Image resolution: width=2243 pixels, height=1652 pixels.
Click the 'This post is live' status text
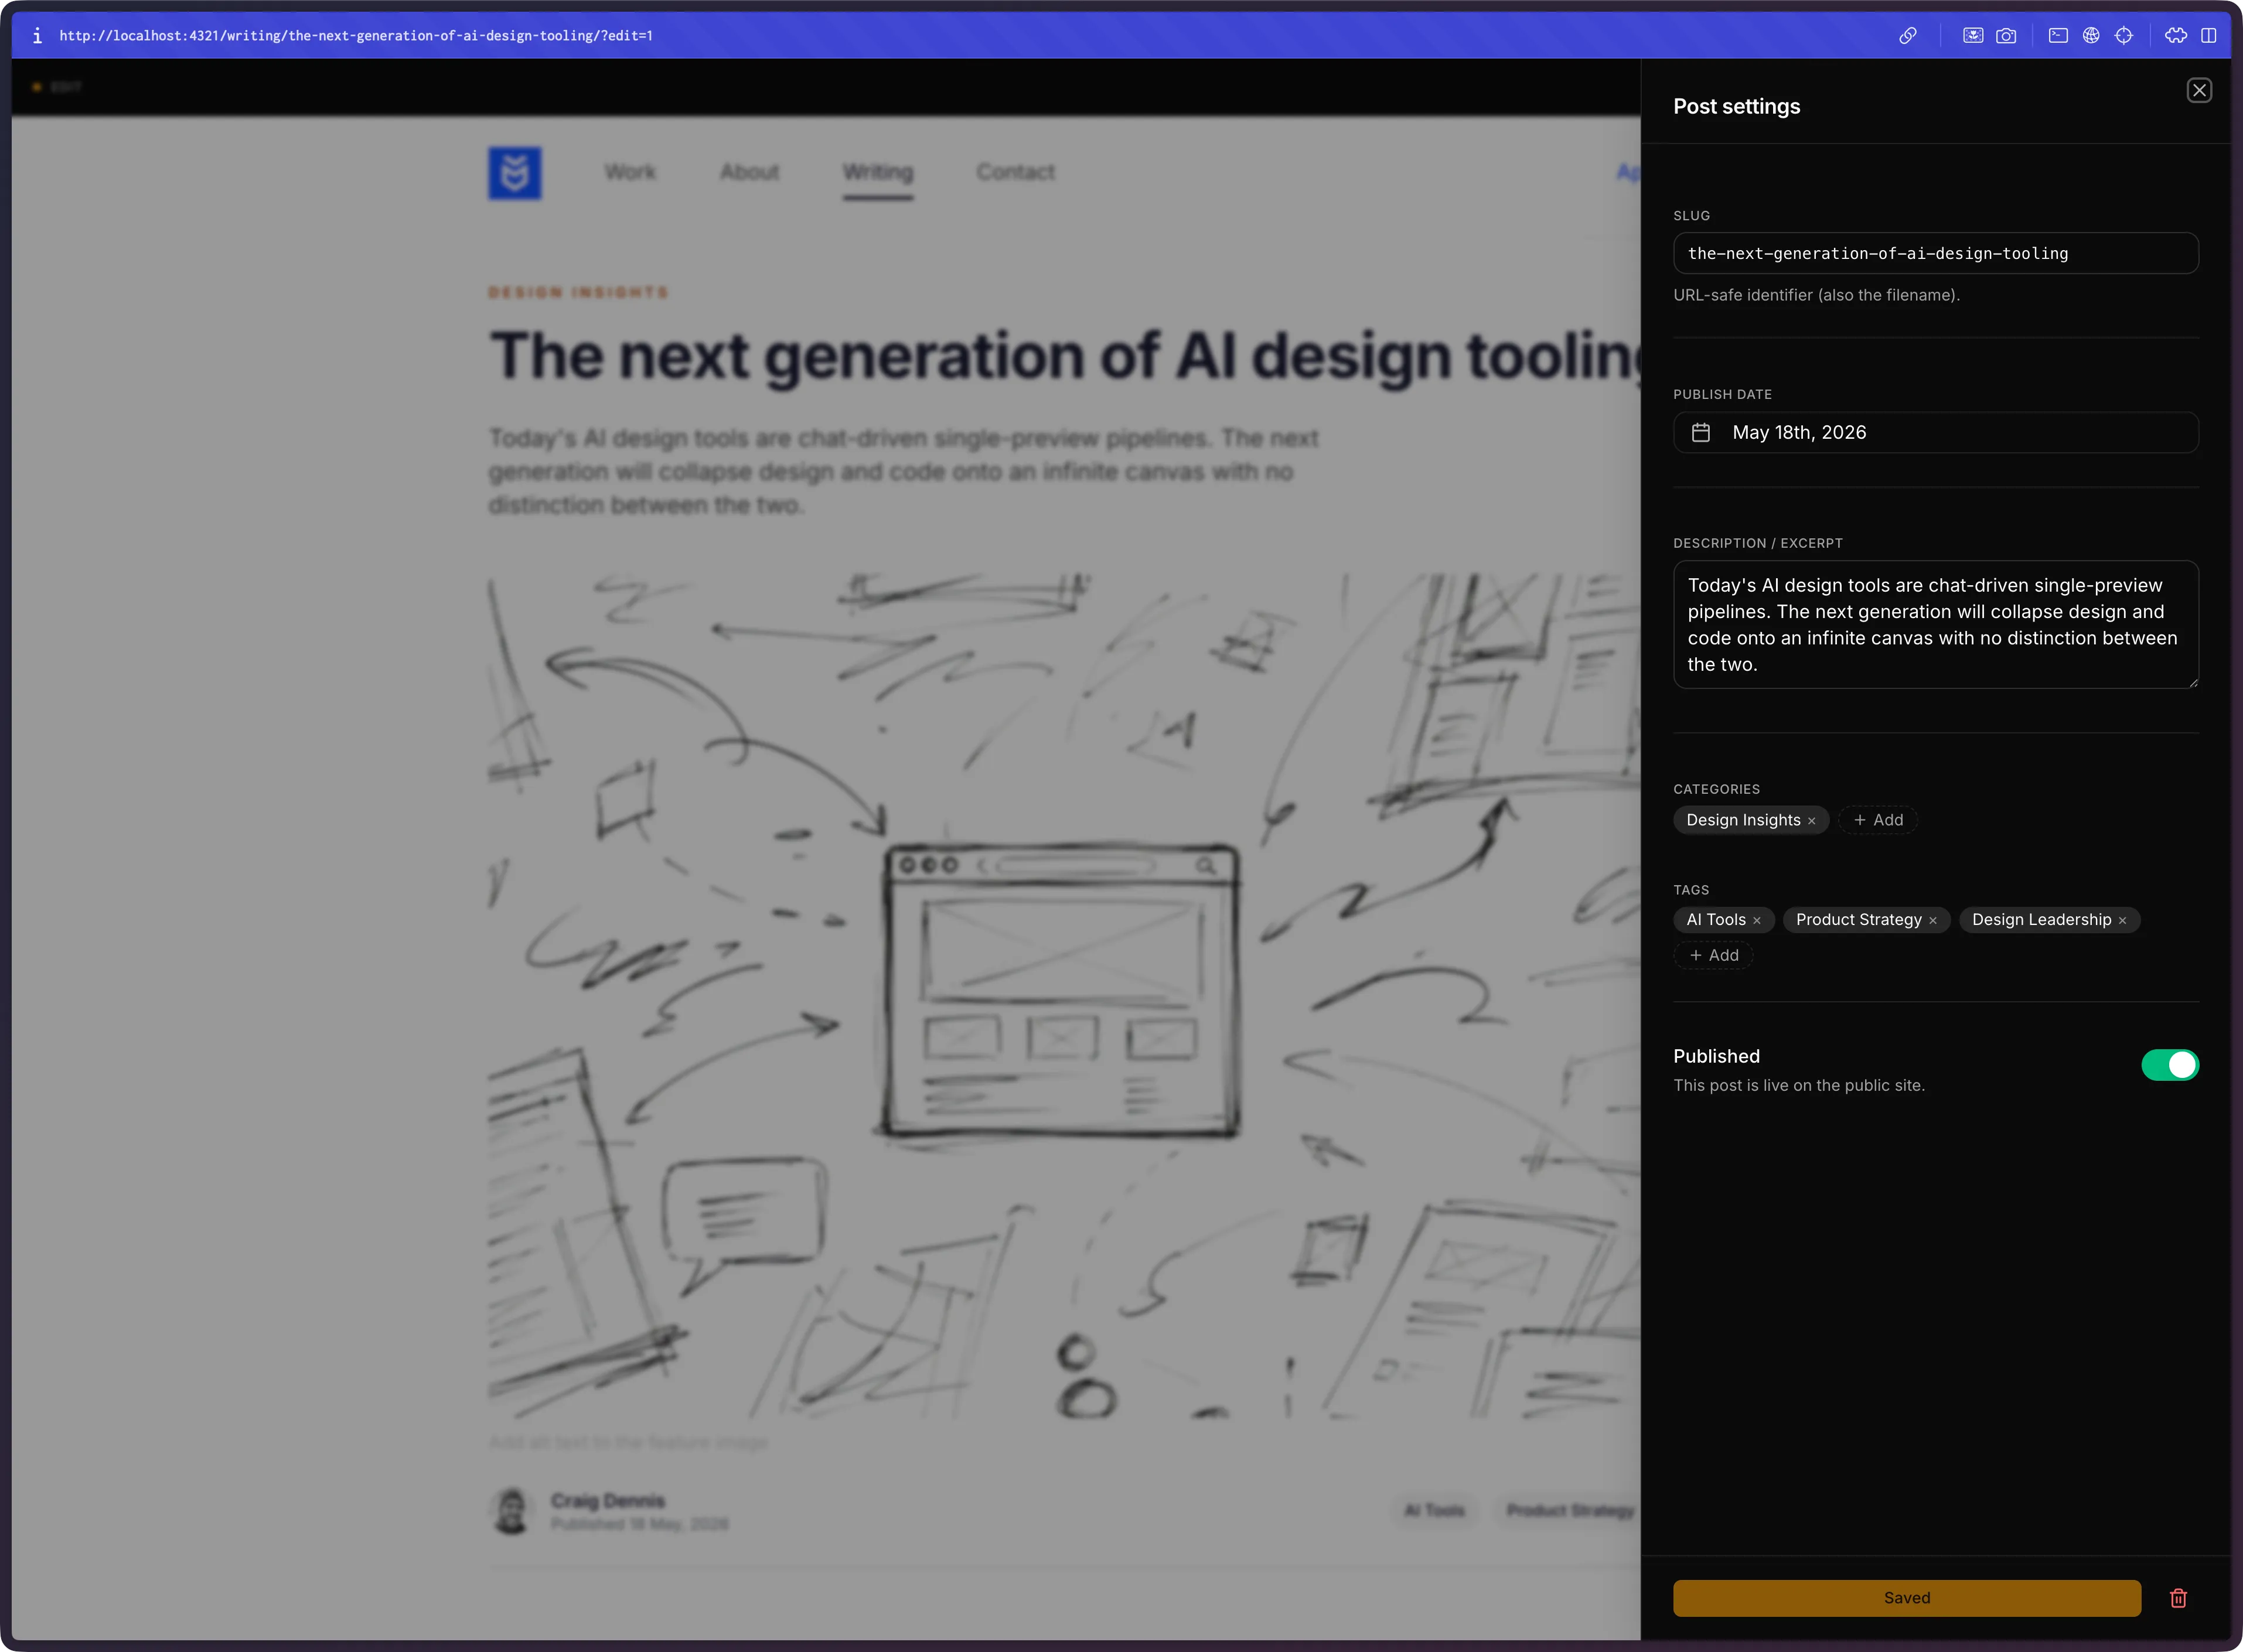[x=1799, y=1086]
